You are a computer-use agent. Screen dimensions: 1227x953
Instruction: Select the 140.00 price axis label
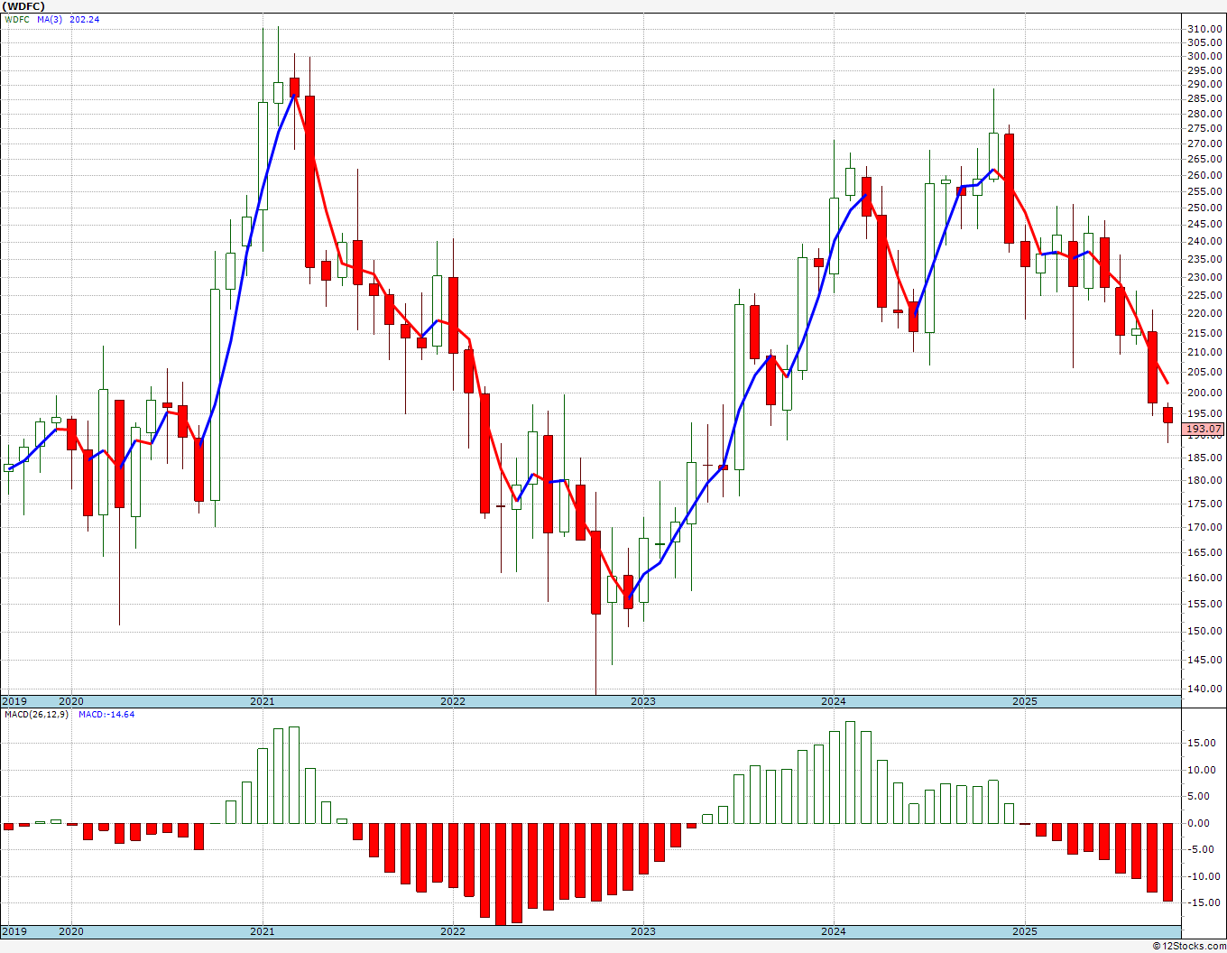tap(1205, 689)
